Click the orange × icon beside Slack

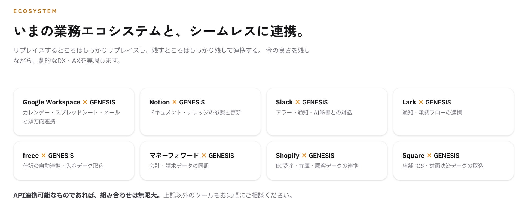click(x=298, y=102)
